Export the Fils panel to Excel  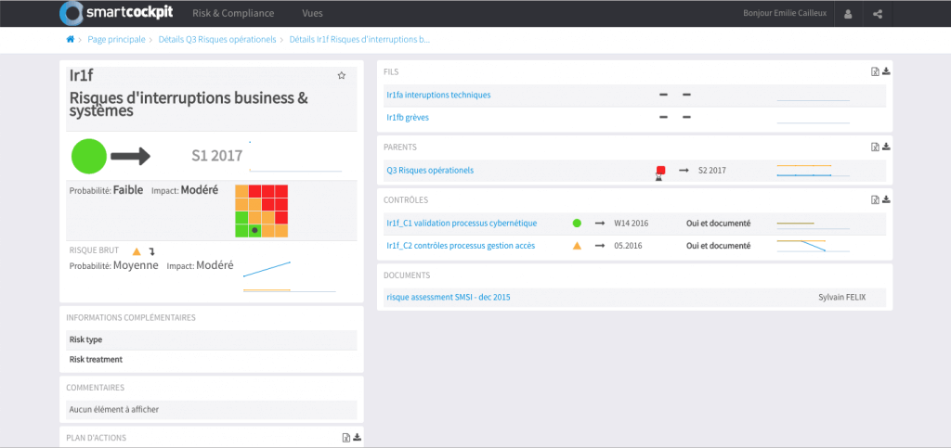[x=875, y=71]
